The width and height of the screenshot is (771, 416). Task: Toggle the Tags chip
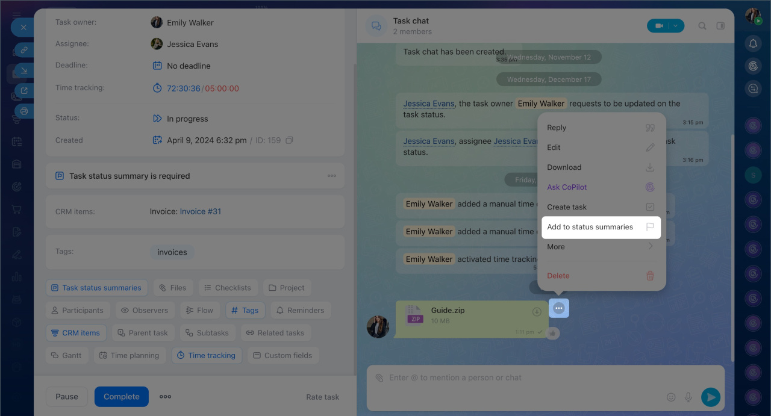(x=245, y=310)
